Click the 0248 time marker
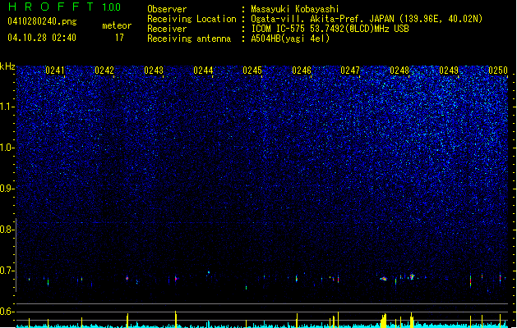This screenshot has width=517, height=328. point(399,71)
